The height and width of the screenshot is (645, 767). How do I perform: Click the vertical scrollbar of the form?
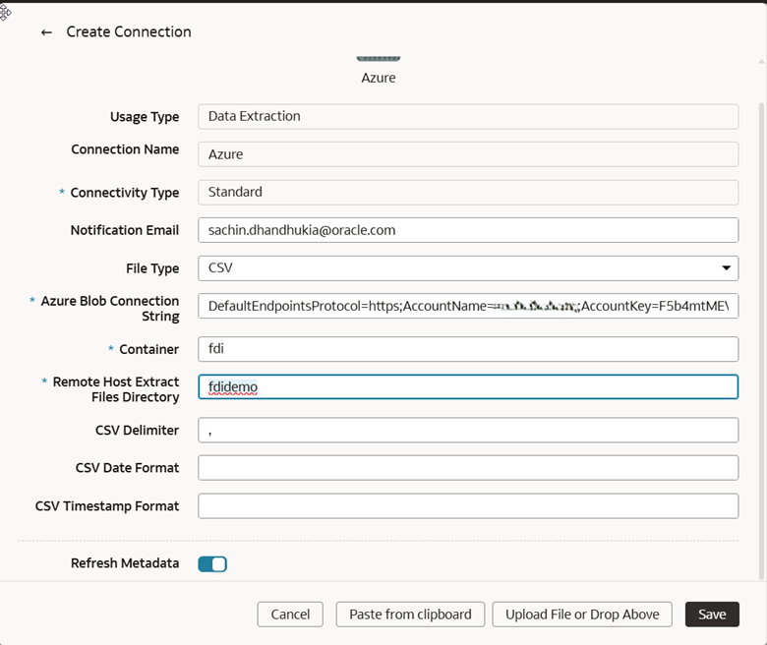[761, 341]
